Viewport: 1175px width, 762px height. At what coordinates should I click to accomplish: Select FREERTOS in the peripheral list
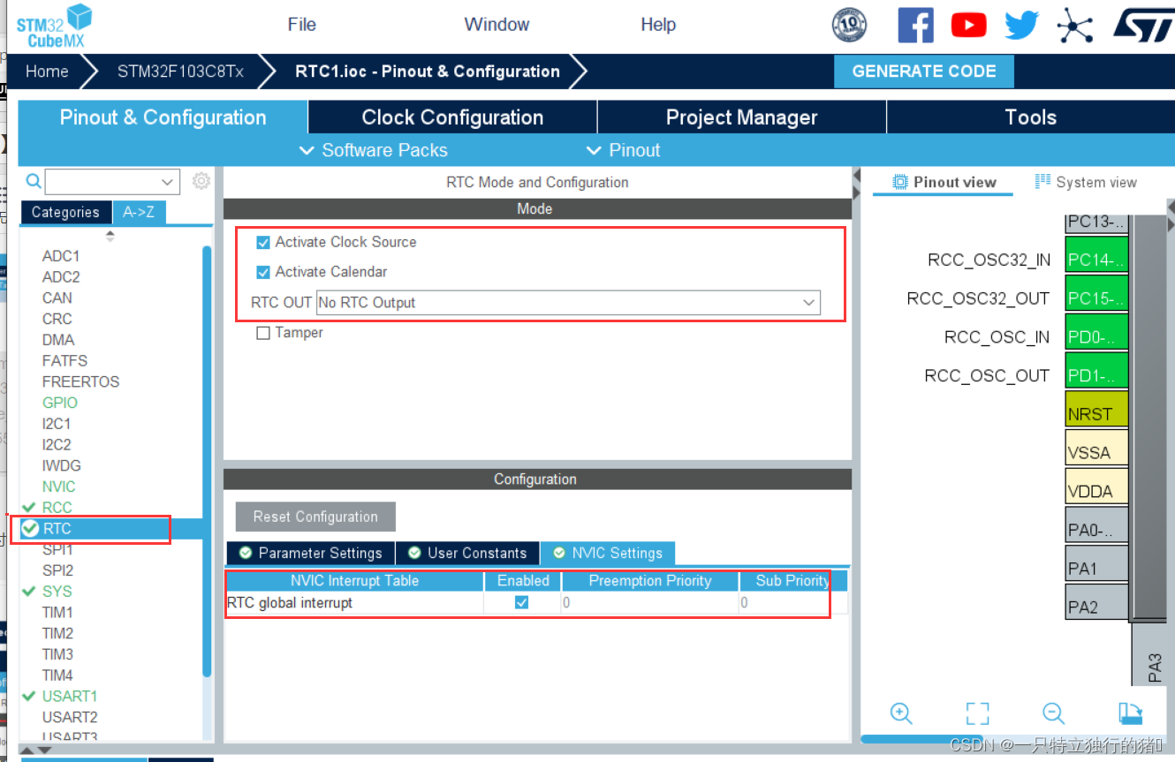[80, 381]
